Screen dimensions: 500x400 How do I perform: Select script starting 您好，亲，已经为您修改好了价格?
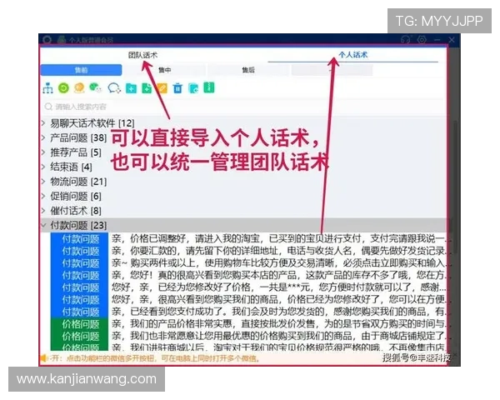tap(280, 287)
